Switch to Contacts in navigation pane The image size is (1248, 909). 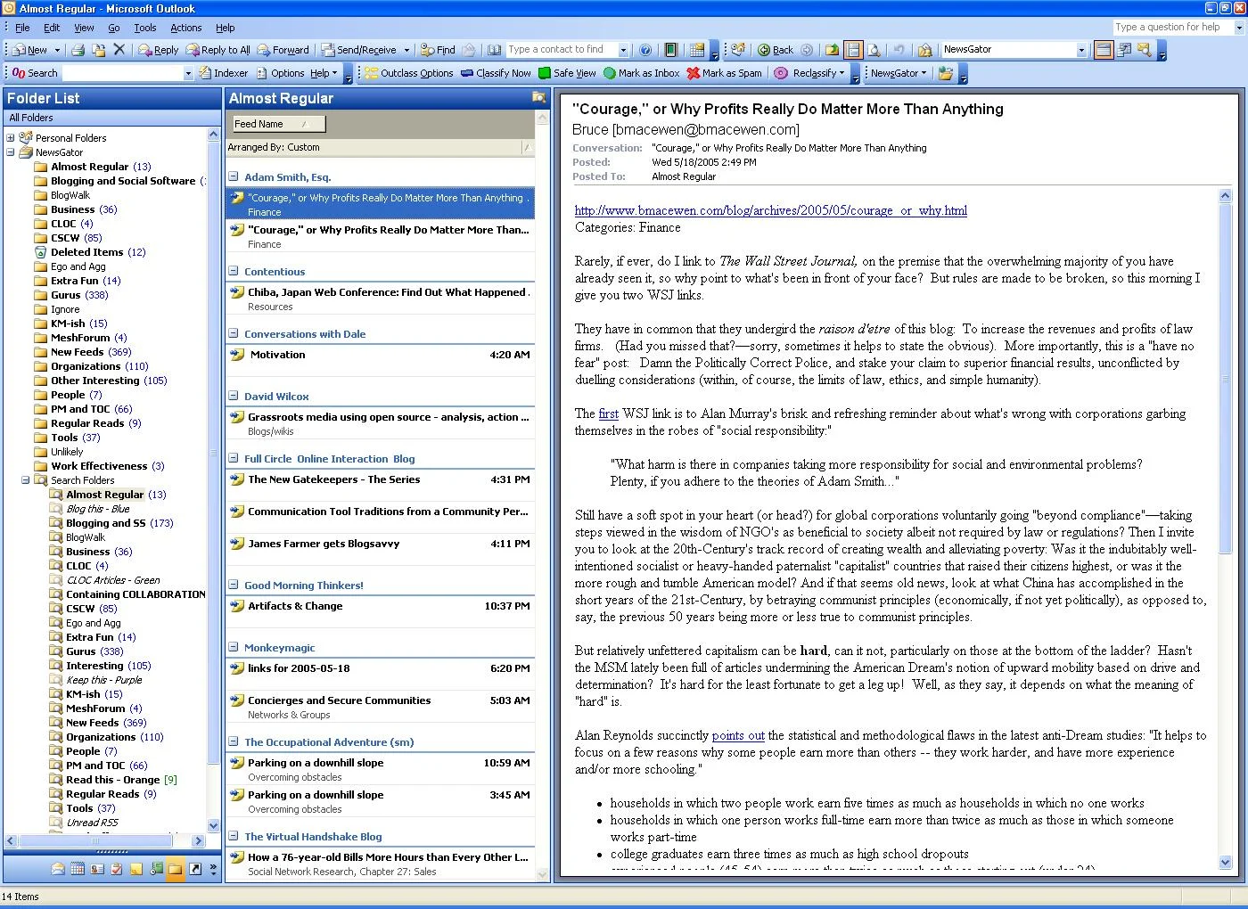pos(97,869)
